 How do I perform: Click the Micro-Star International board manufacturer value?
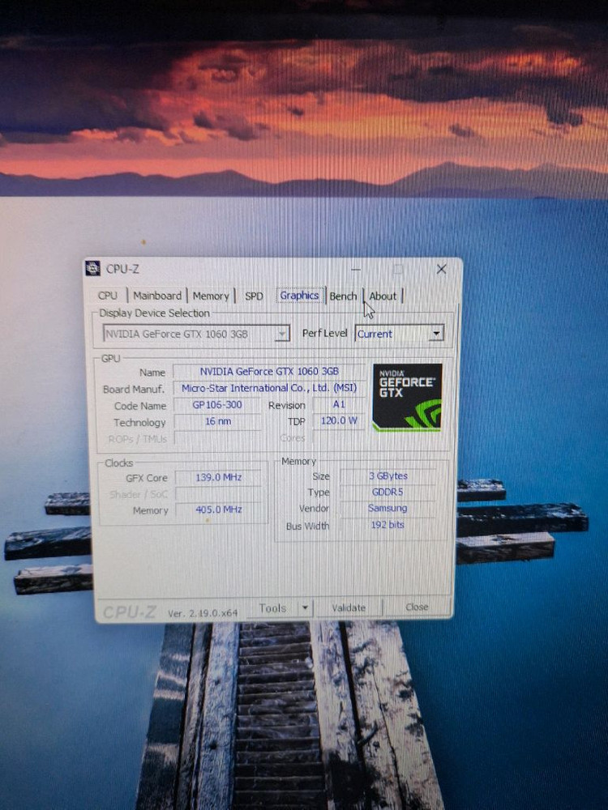[x=269, y=388]
